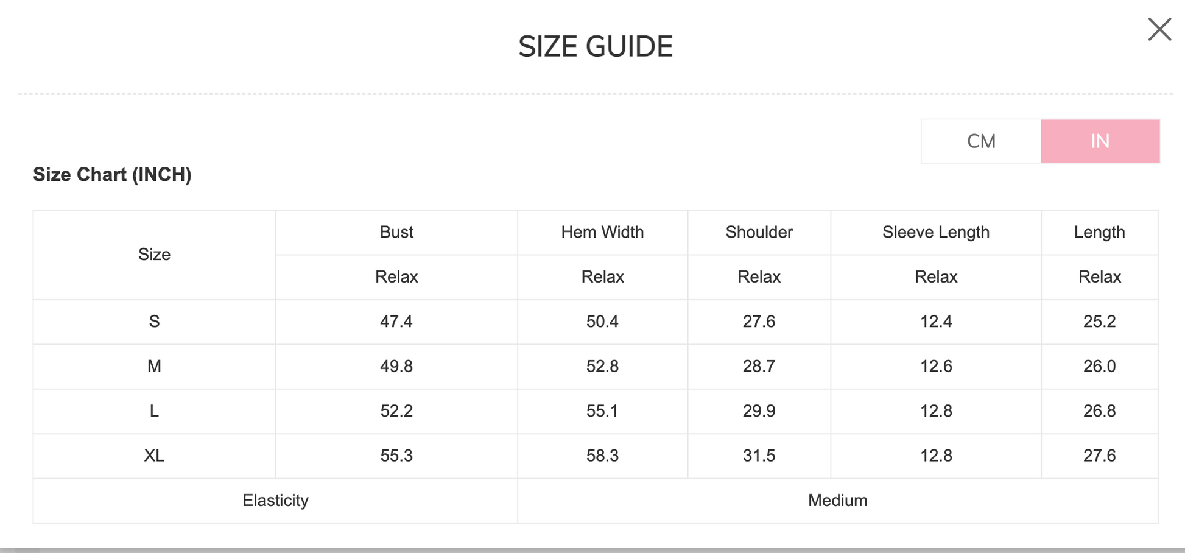
Task: Click the Sleeve Length column header
Action: tap(935, 232)
